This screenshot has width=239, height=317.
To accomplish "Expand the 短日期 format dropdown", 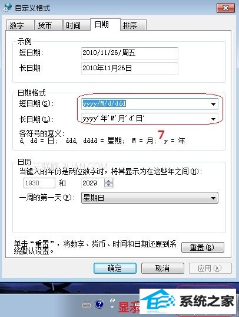I will (213, 104).
